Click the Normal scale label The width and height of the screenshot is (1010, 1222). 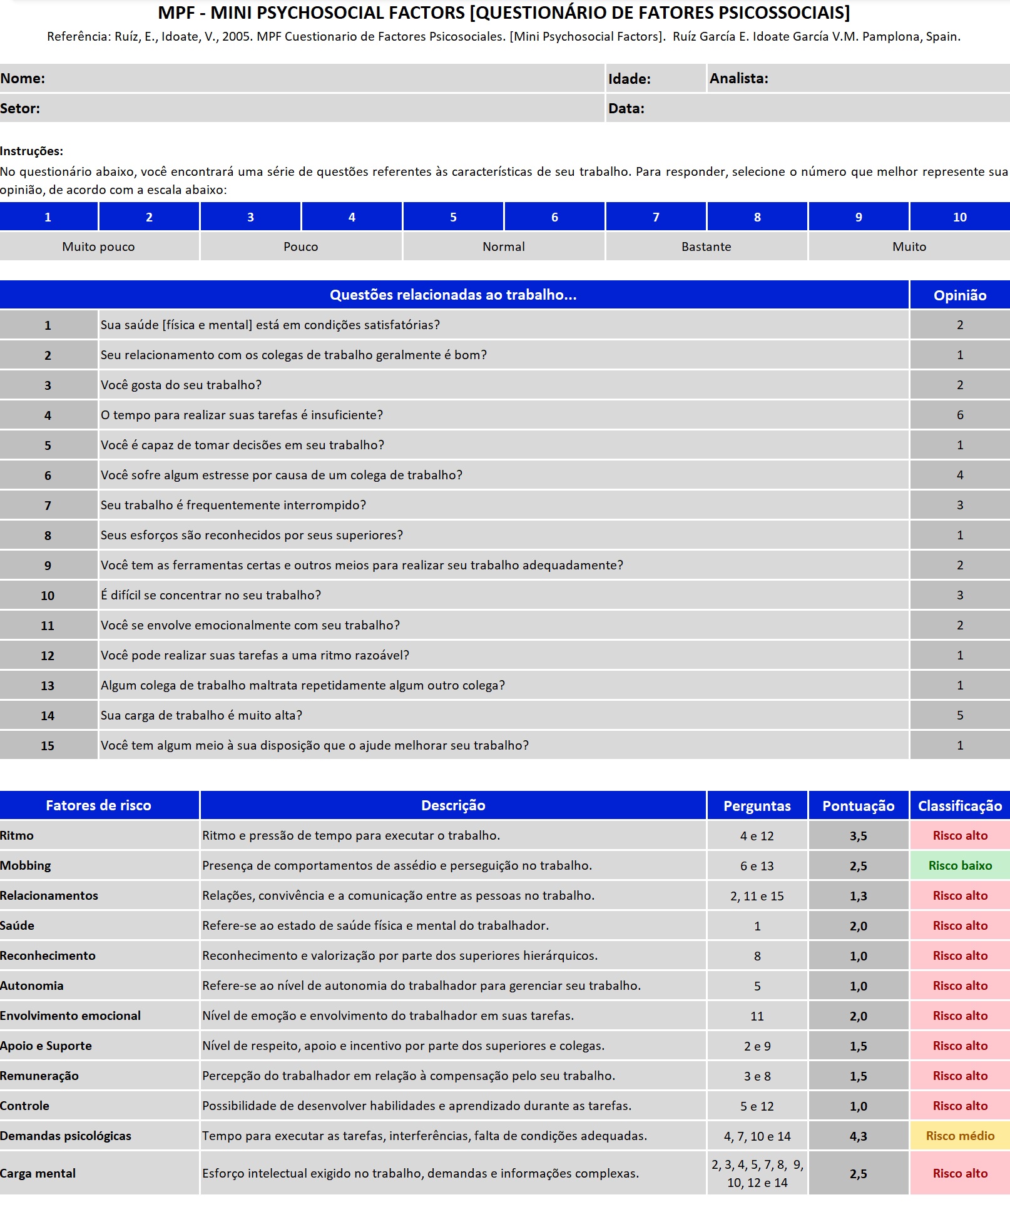[x=504, y=247]
